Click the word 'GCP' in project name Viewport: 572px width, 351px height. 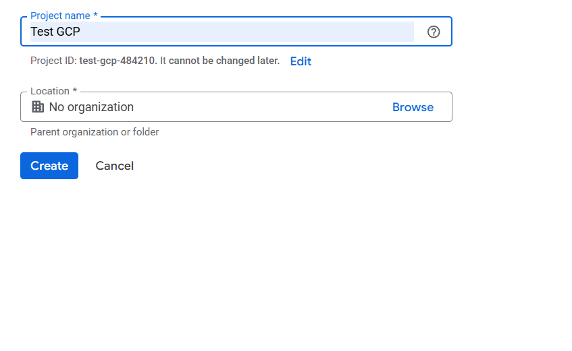68,32
